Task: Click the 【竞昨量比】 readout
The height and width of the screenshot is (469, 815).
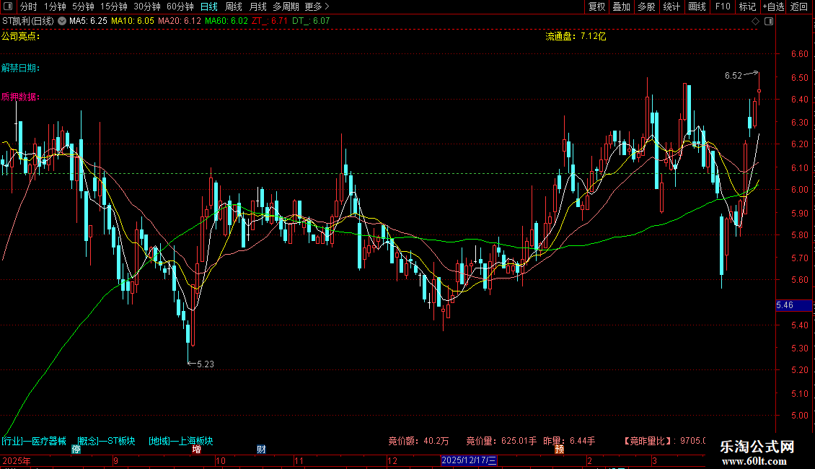Action: 665,441
